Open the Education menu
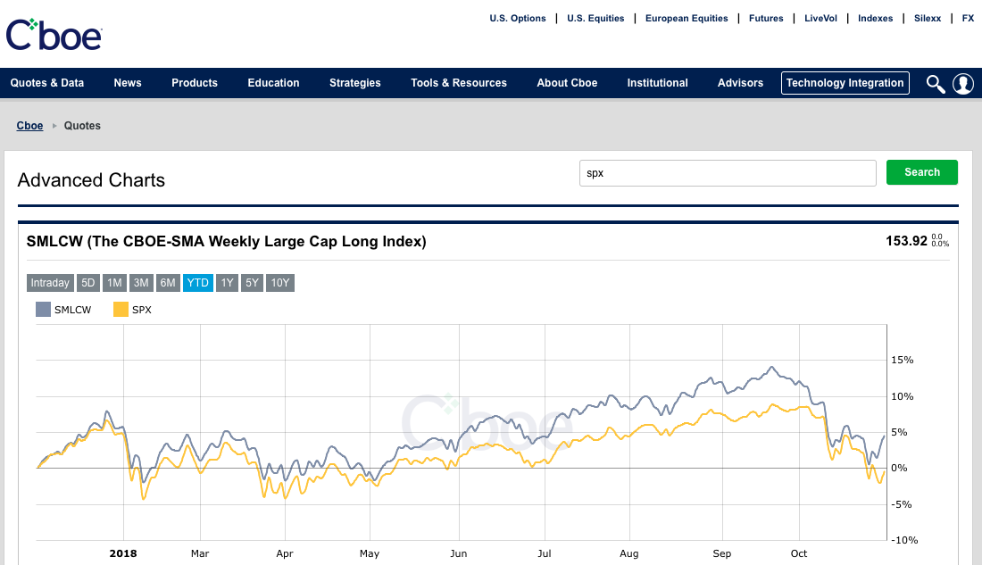Screen dimensions: 982x565 point(273,83)
